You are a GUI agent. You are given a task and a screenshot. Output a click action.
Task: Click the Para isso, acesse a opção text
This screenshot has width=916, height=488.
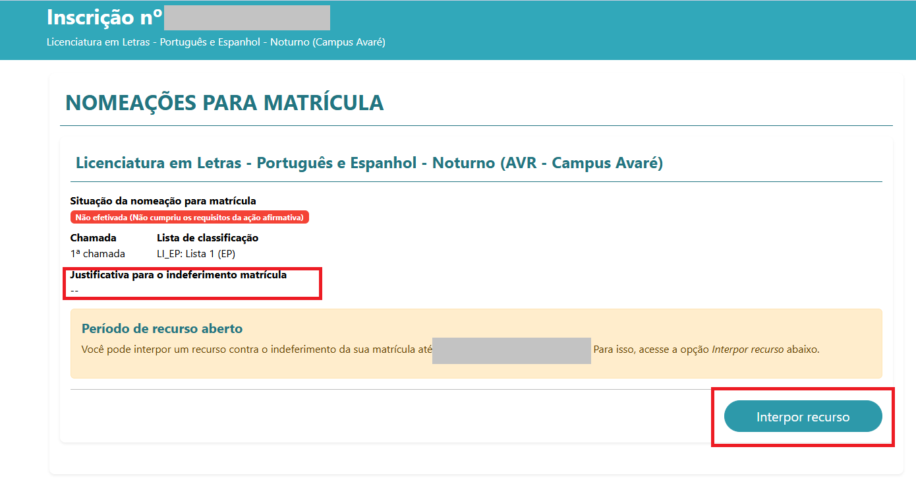coord(651,350)
